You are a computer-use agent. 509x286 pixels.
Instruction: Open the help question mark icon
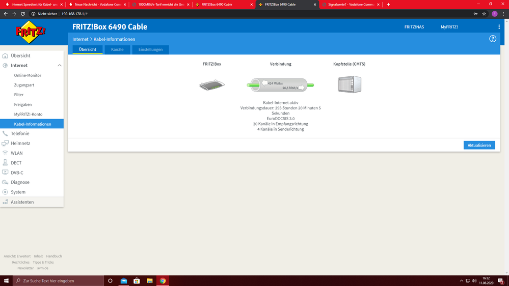tap(493, 39)
